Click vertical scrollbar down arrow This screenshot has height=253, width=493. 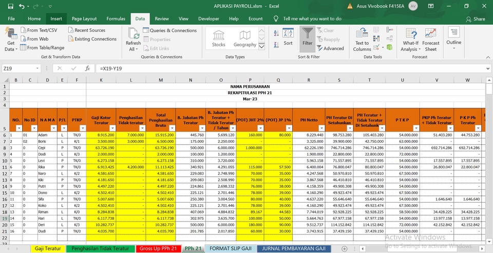point(489,242)
